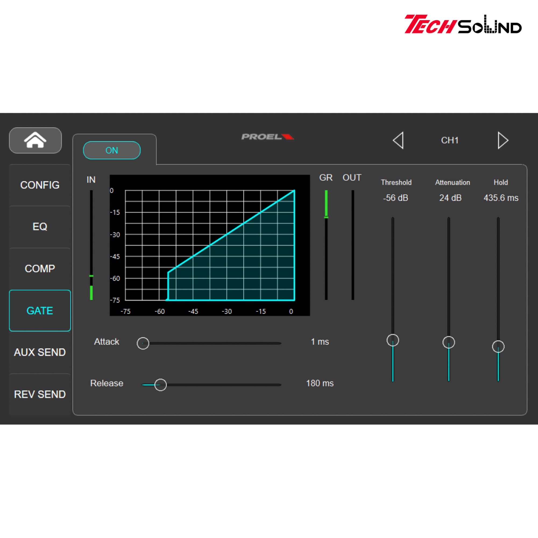The width and height of the screenshot is (538, 538).
Task: Switch to the EQ tab
Action: 40,227
